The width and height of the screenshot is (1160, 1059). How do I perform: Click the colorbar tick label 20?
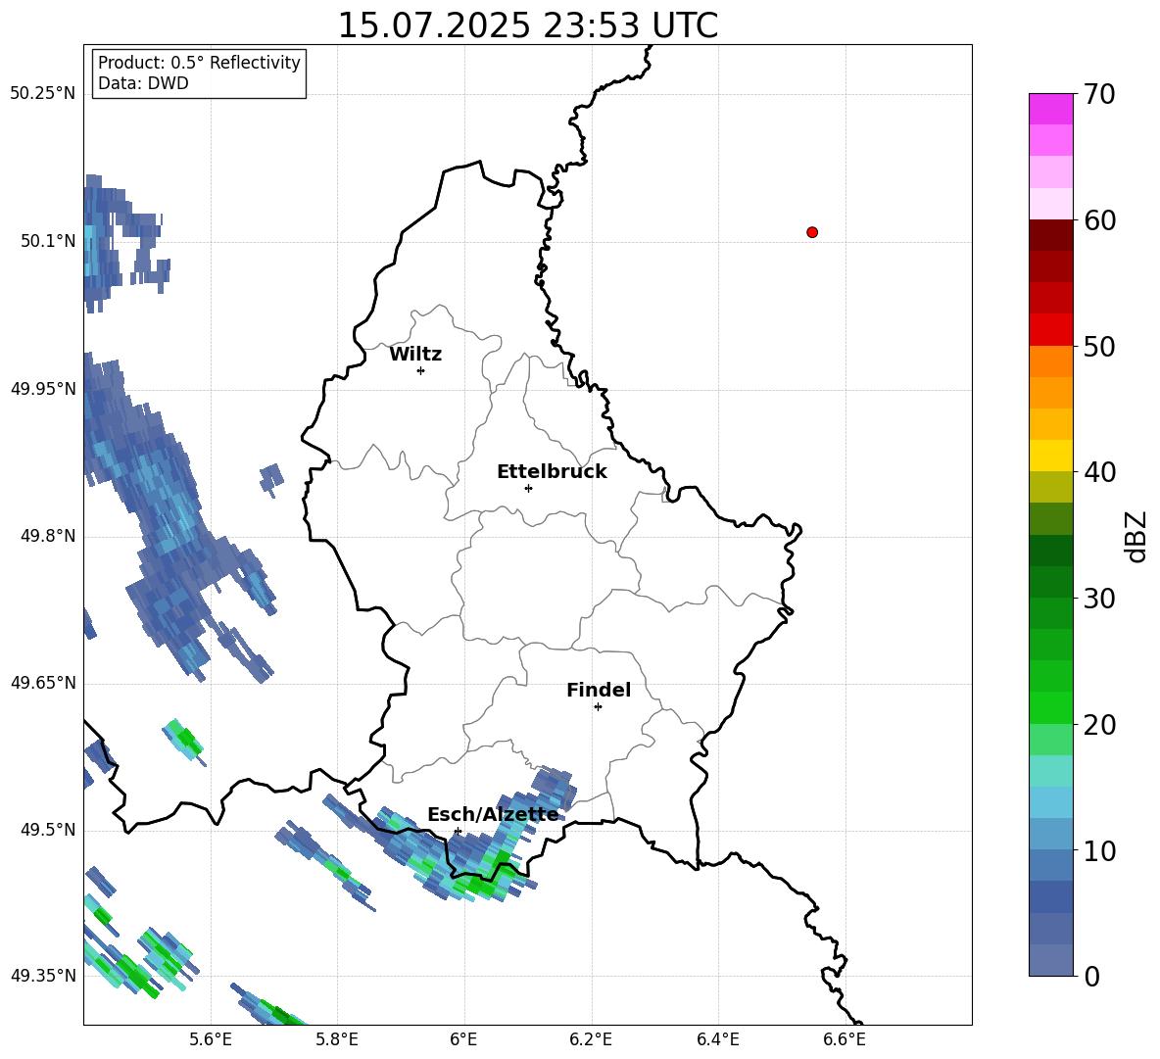pos(1100,725)
